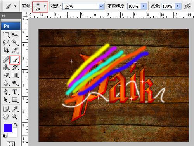The height and width of the screenshot is (146, 194).
Task: Select the Clone Stamp tool
Action: pyautogui.click(x=6, y=67)
